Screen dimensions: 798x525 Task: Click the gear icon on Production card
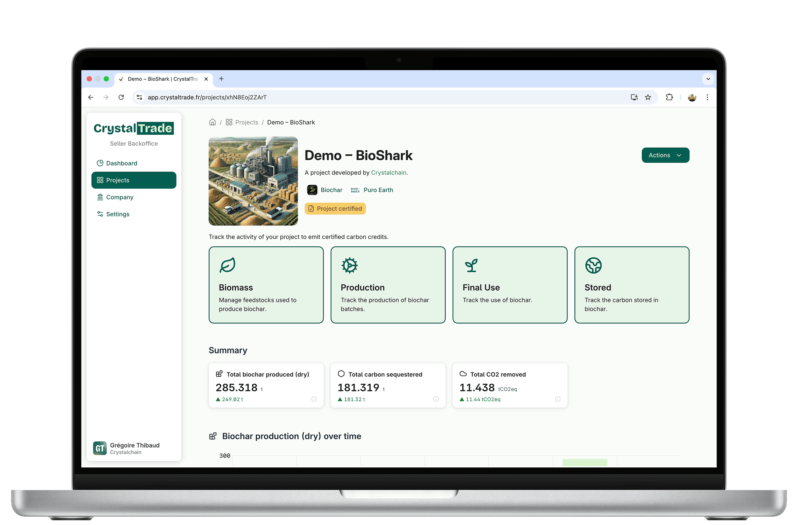349,265
